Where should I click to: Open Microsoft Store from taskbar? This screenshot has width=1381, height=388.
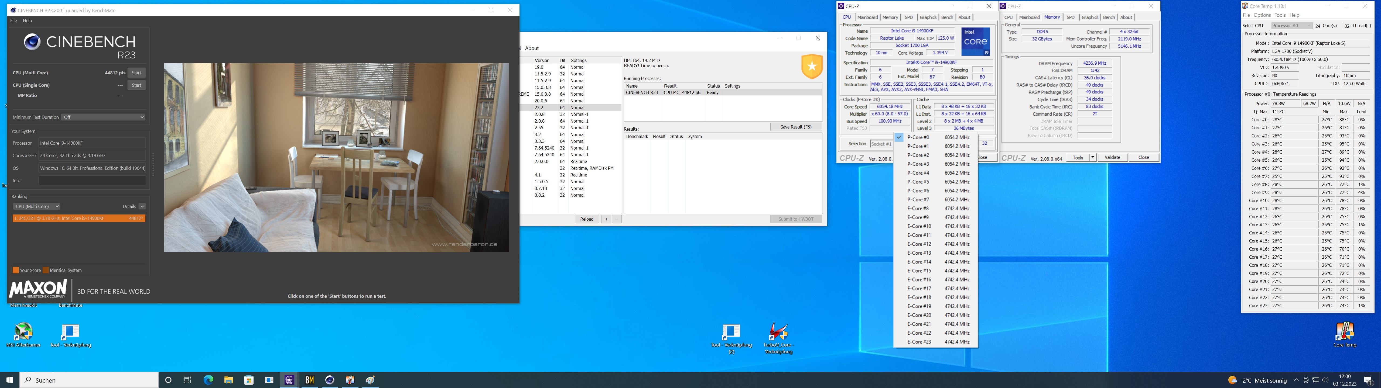(249, 380)
